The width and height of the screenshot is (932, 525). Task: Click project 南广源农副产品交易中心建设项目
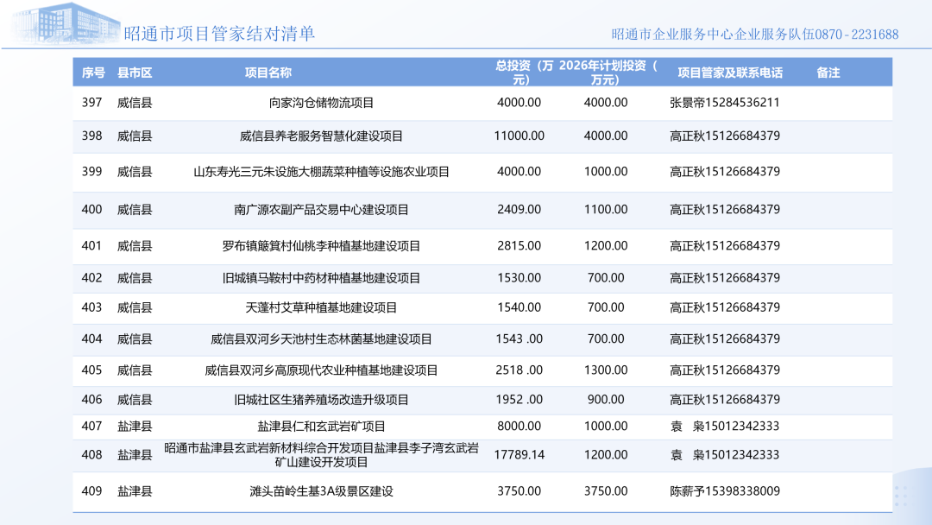(321, 210)
